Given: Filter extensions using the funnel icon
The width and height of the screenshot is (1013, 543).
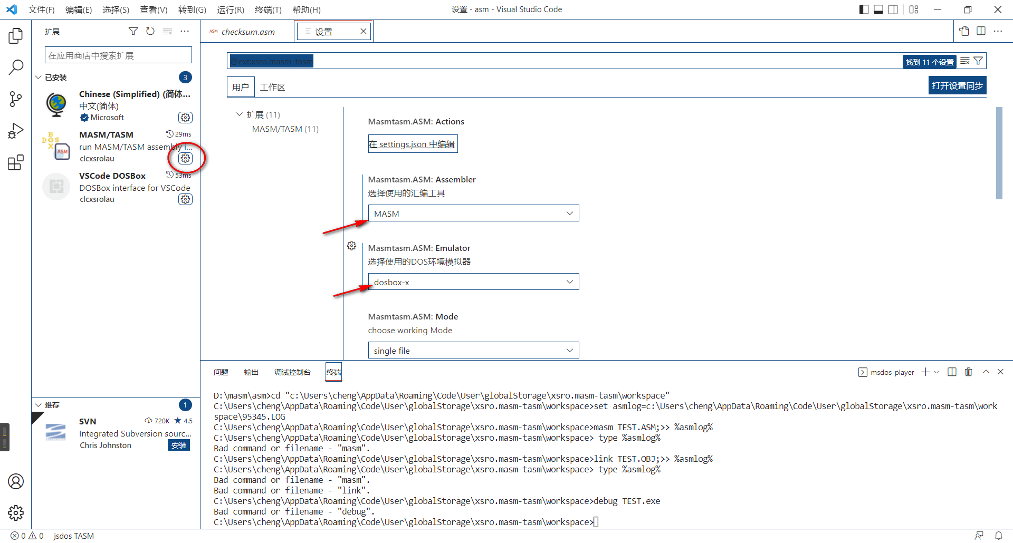Looking at the screenshot, I should pos(133,31).
